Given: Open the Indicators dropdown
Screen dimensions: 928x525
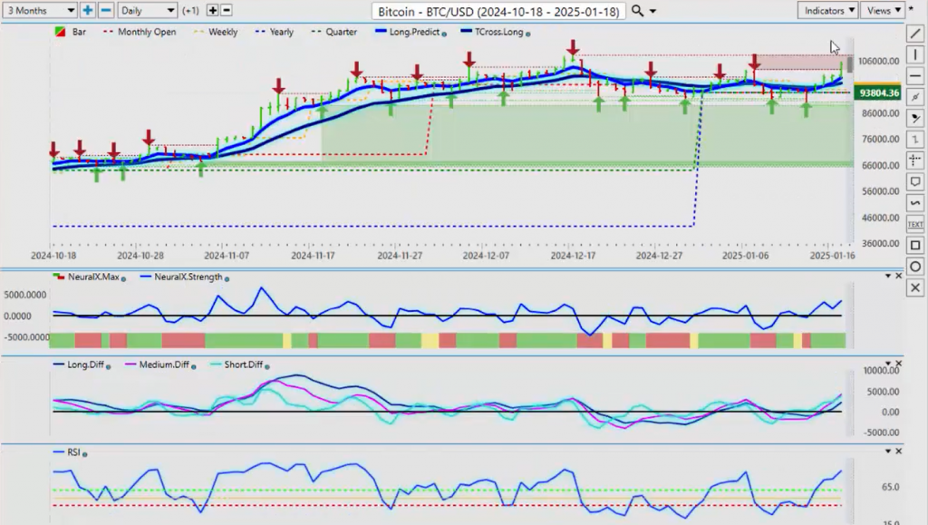Looking at the screenshot, I should tap(828, 10).
